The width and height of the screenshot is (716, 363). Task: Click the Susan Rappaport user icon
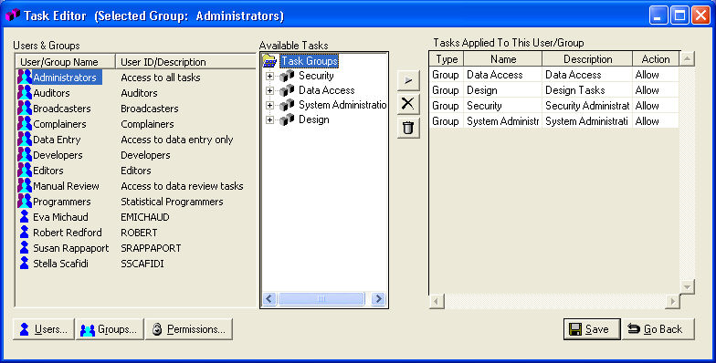click(25, 248)
